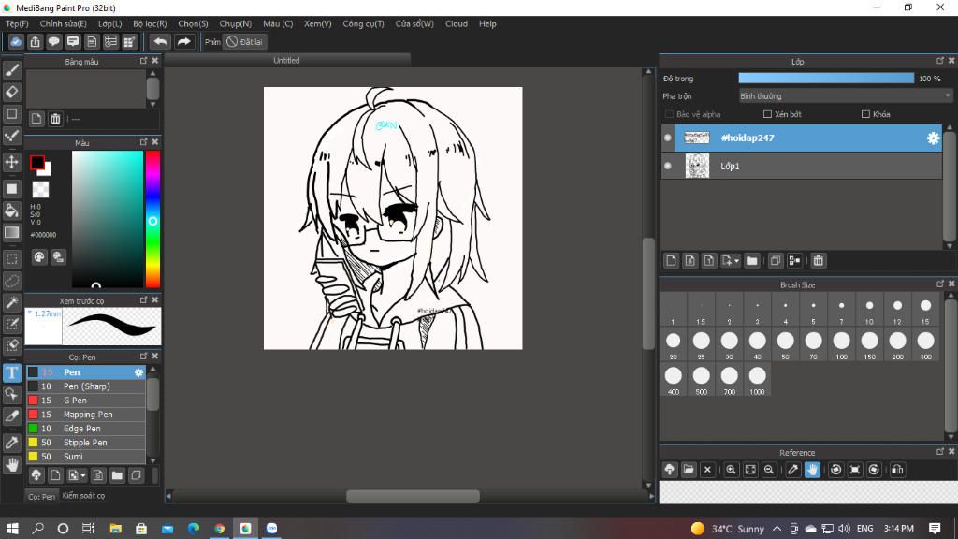
Task: Select the black foreground color swatch
Action: point(37,162)
